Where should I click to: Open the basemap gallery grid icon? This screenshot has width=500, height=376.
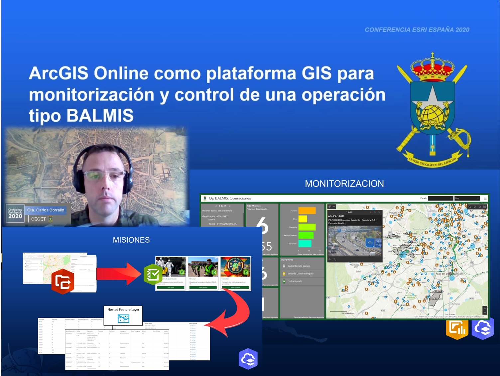tap(485, 207)
